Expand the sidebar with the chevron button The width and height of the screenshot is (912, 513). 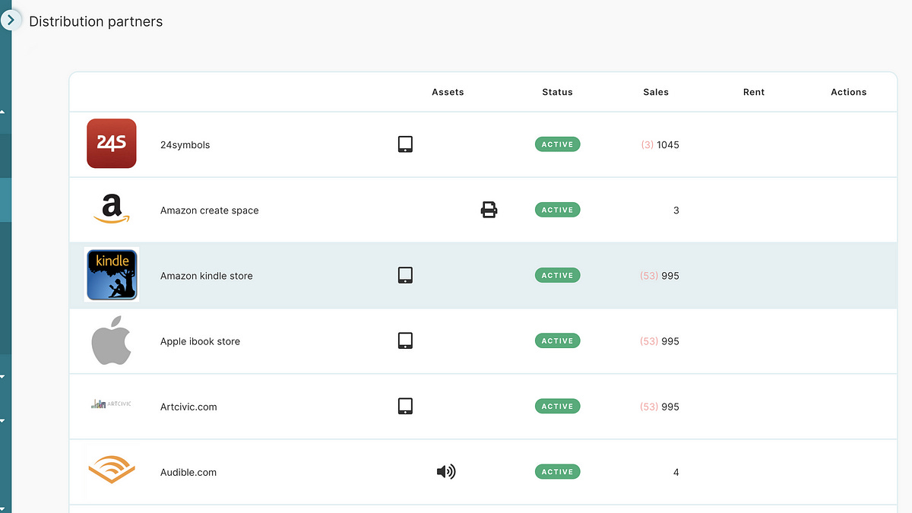coord(11,21)
